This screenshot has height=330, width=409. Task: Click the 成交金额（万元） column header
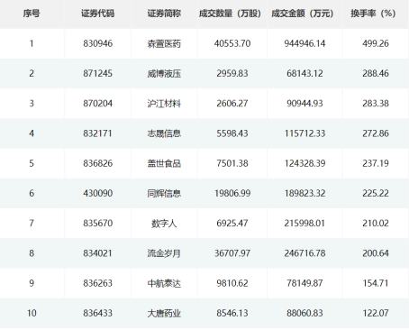point(303,14)
